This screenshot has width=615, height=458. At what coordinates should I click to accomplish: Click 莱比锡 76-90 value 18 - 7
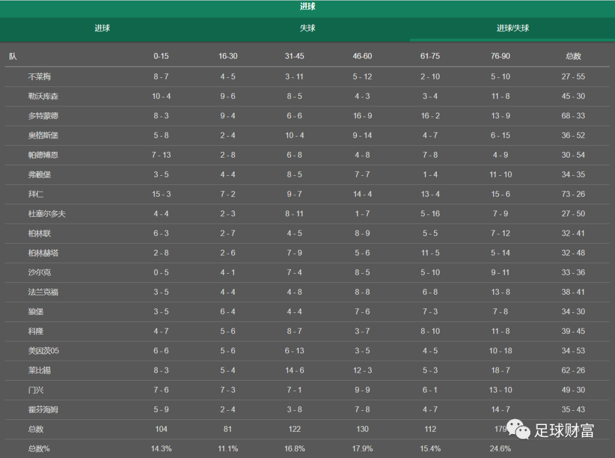point(501,370)
